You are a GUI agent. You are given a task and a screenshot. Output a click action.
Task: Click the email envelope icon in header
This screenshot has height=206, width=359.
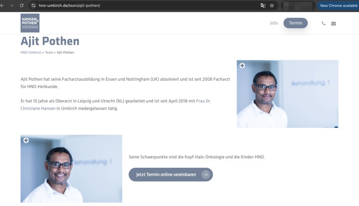333,23
